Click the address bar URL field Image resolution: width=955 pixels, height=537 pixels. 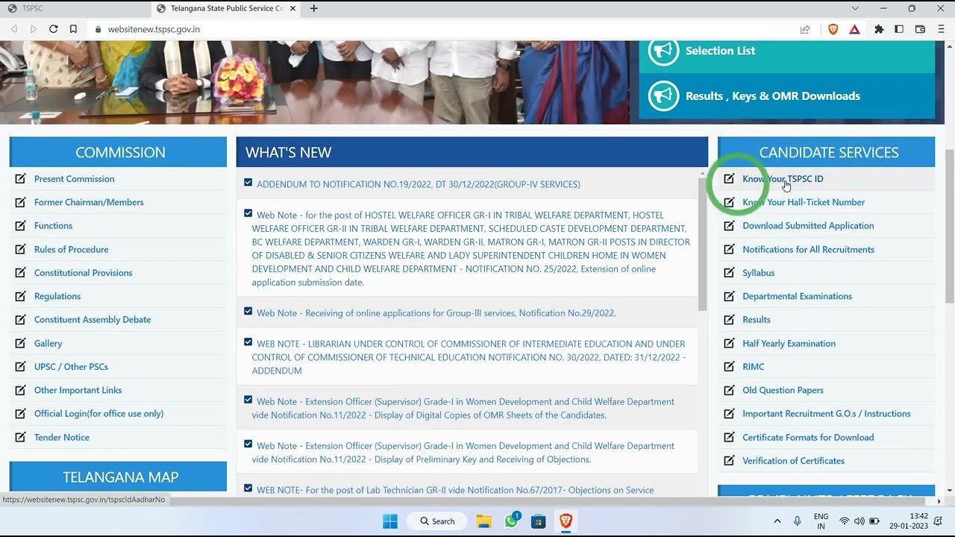(440, 29)
